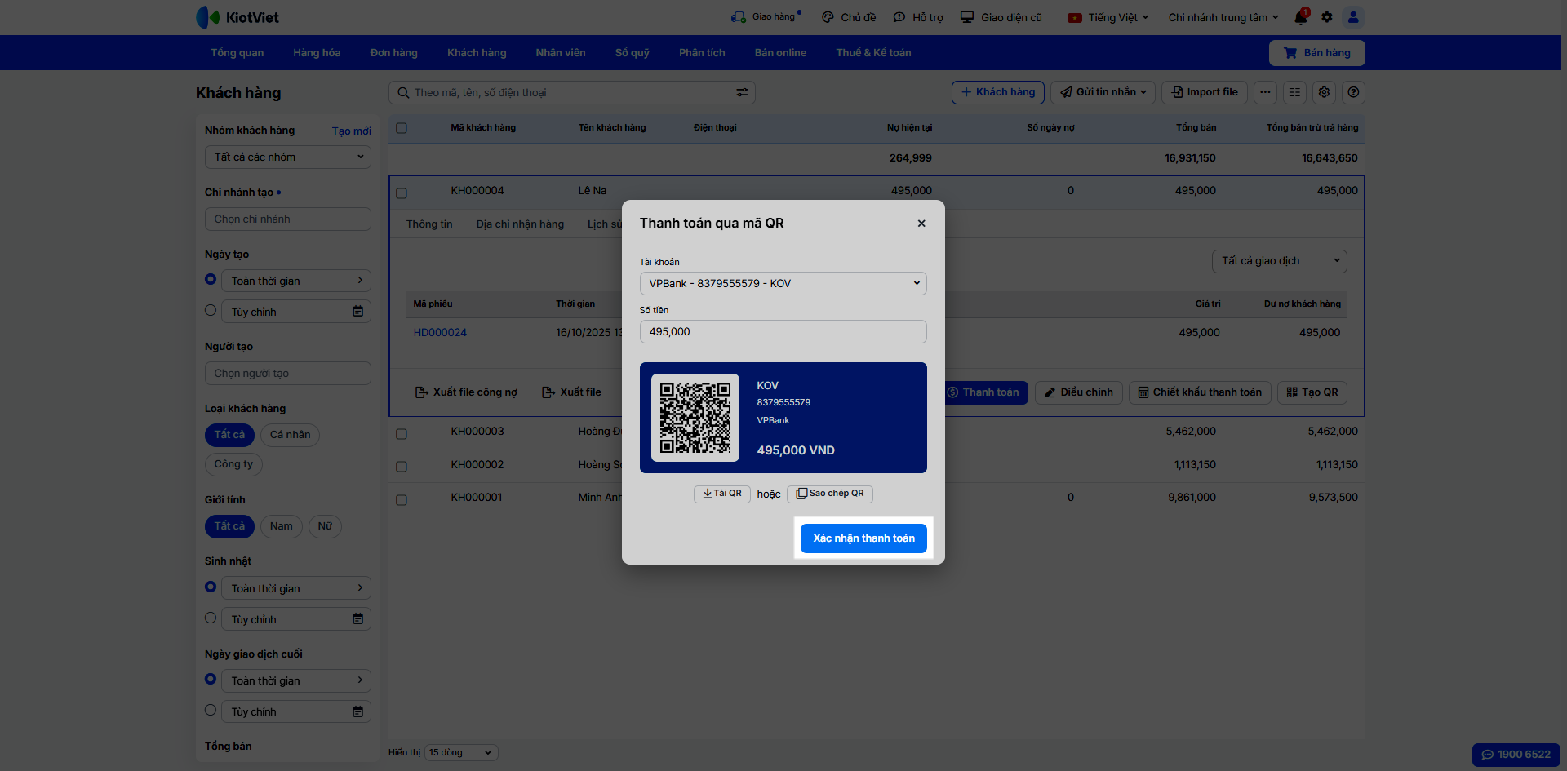Screen dimensions: 1567x771
Task: Open Thuế & Kế toán menu
Action: pyautogui.click(x=873, y=53)
